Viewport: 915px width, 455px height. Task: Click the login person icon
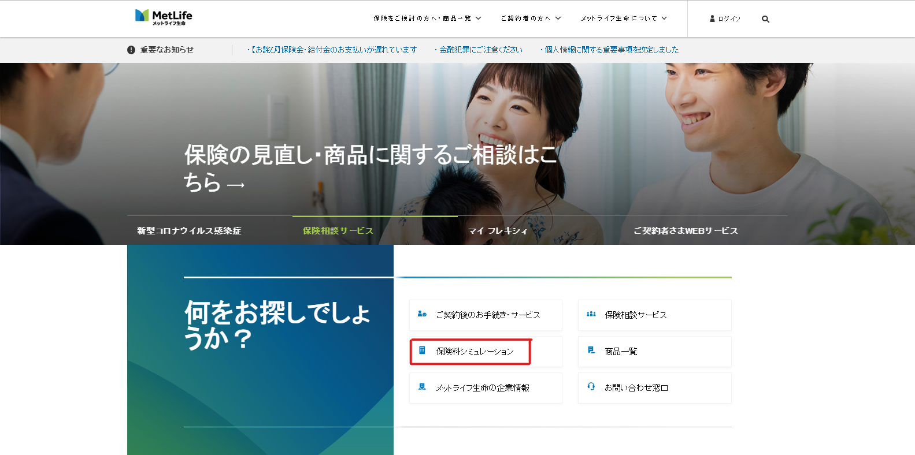[x=712, y=19]
